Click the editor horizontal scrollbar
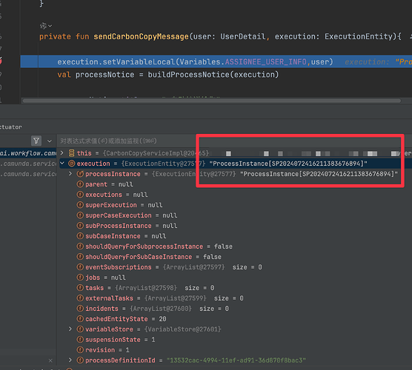 (x=211, y=101)
